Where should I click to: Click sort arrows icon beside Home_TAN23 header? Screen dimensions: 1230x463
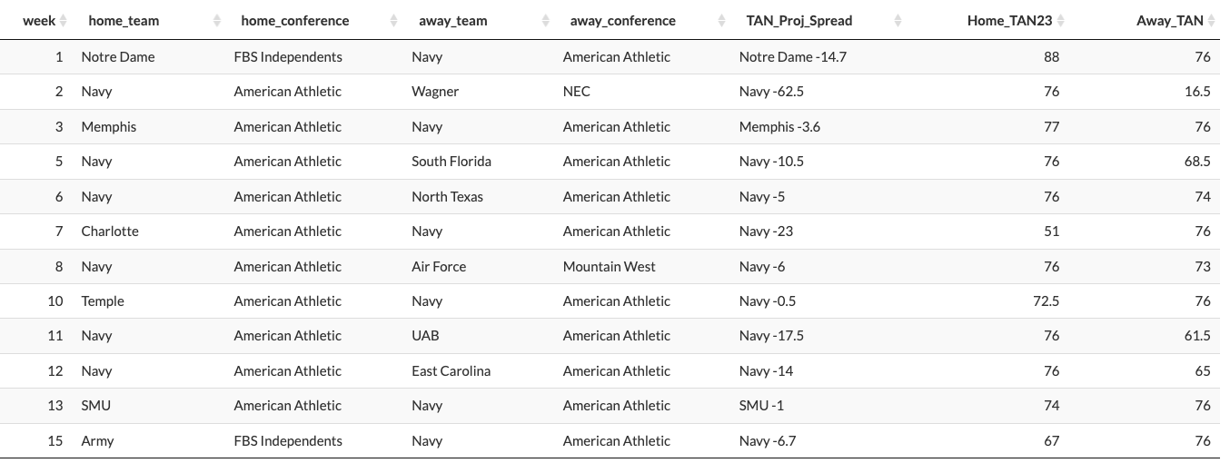(1061, 21)
